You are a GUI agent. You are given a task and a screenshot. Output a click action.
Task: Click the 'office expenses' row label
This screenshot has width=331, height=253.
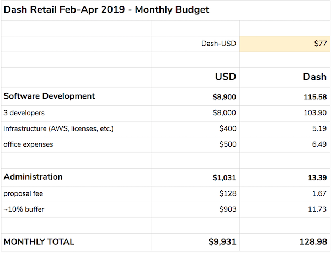click(x=28, y=144)
